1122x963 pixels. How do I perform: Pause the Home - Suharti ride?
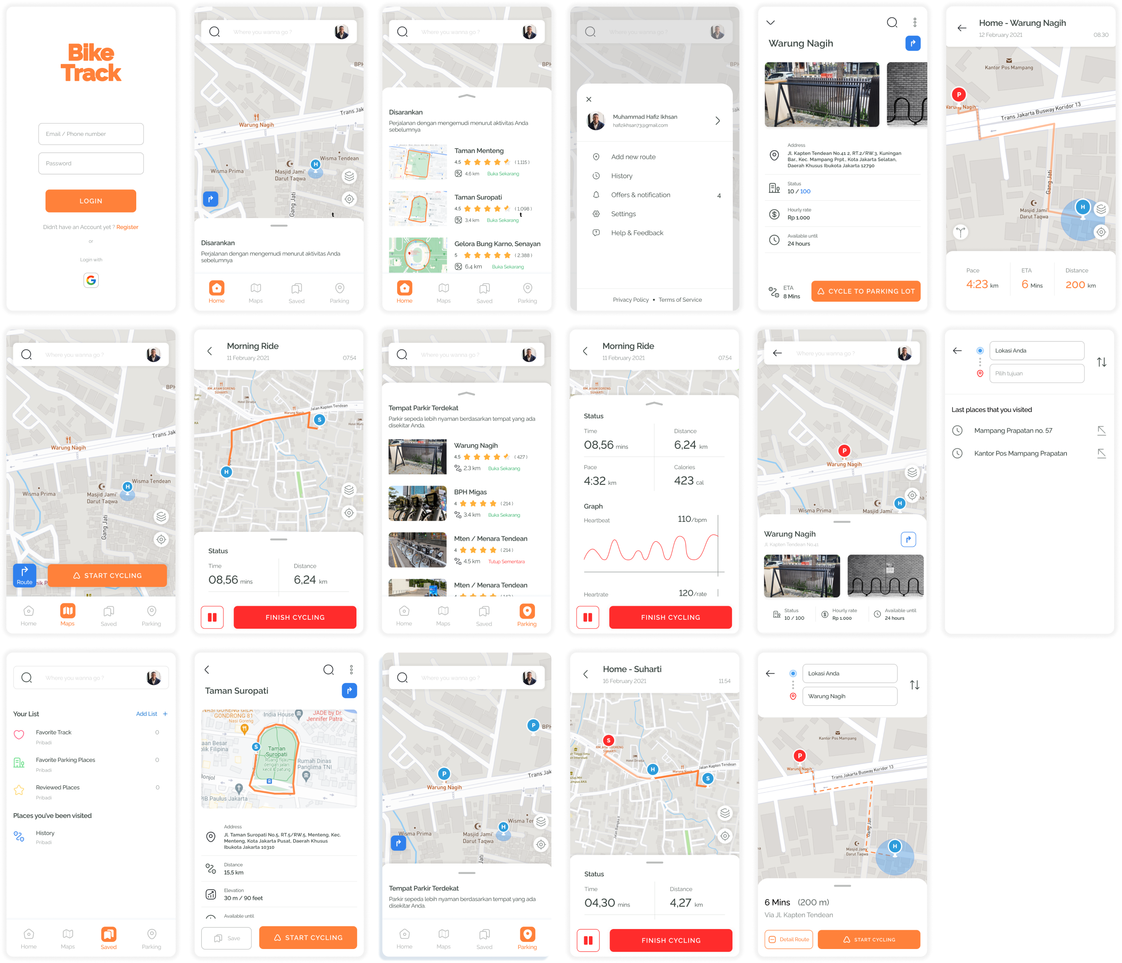tap(588, 940)
